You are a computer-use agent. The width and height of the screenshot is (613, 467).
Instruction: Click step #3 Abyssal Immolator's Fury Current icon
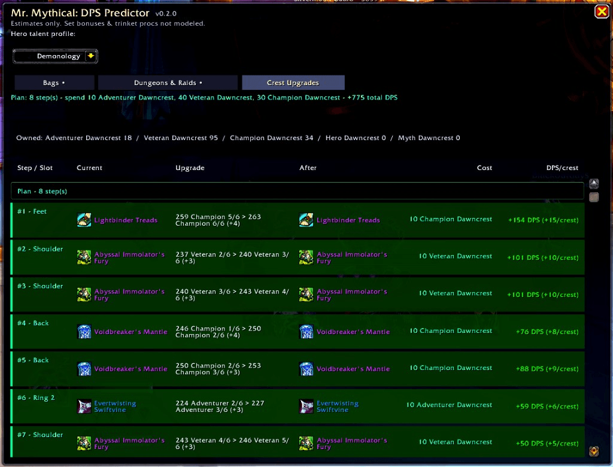pos(84,295)
